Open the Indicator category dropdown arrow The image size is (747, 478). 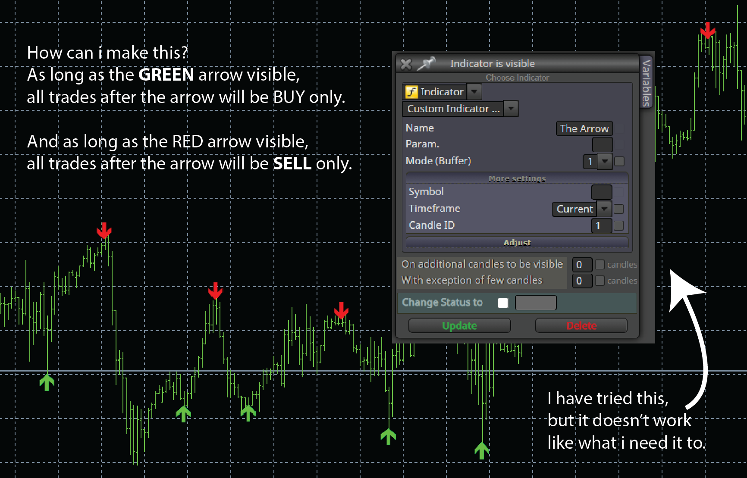(x=474, y=92)
